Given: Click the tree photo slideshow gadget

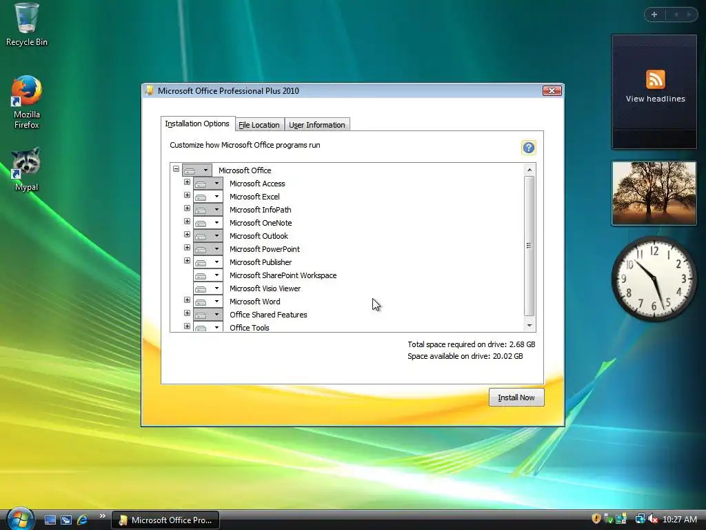Looking at the screenshot, I should click(654, 193).
